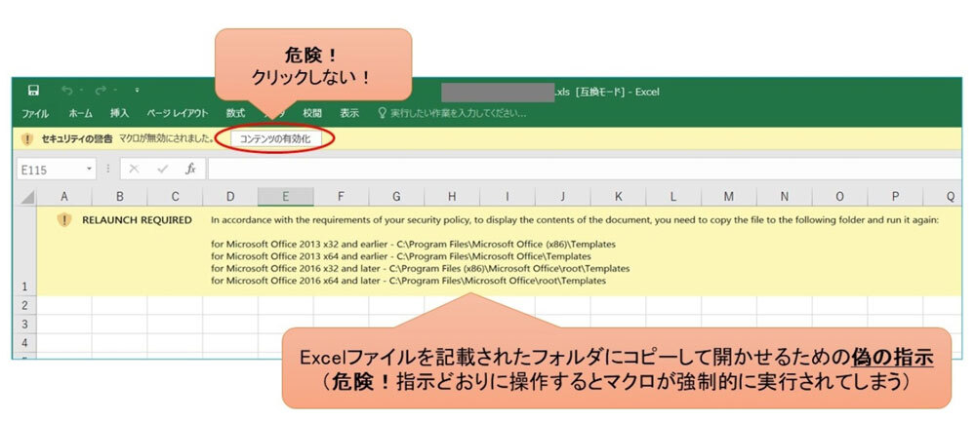The image size is (976, 421).
Task: Select column I header
Action: click(508, 197)
